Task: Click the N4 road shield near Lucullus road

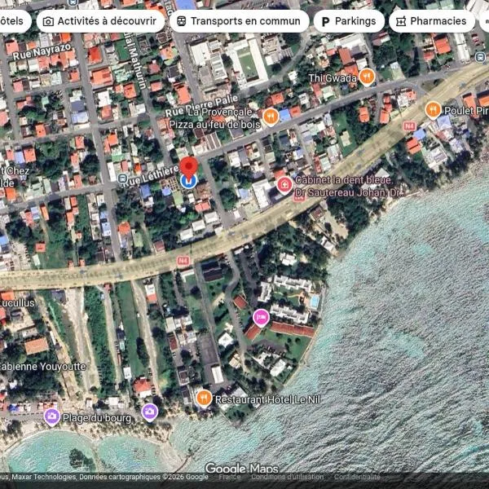Action: coord(183,261)
